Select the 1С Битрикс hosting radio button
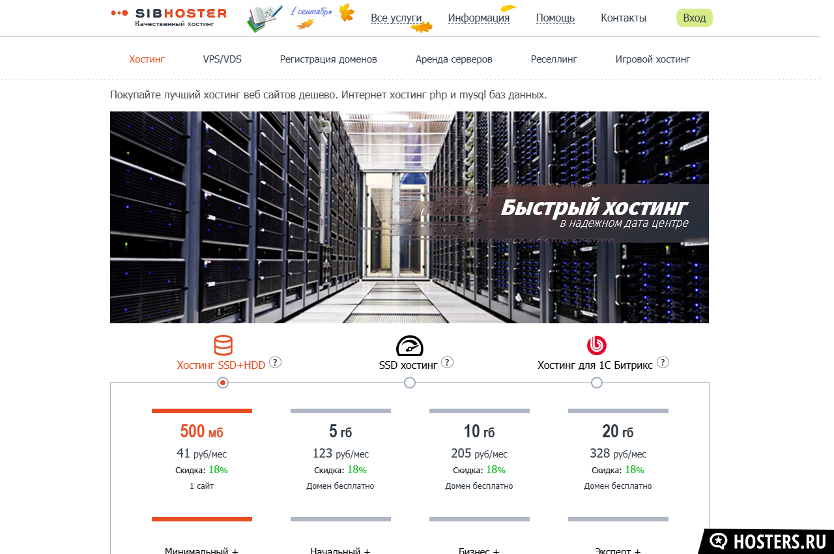This screenshot has height=554, width=834. [x=596, y=383]
